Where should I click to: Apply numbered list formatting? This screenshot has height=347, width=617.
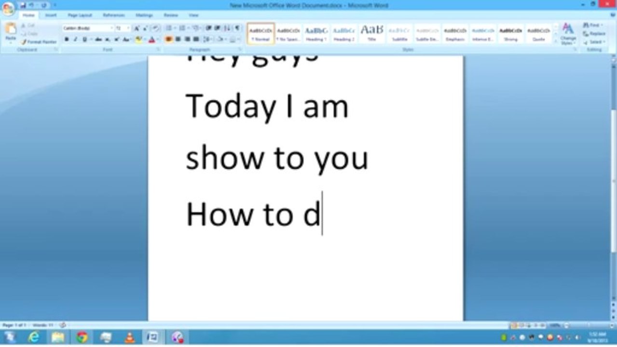183,28
